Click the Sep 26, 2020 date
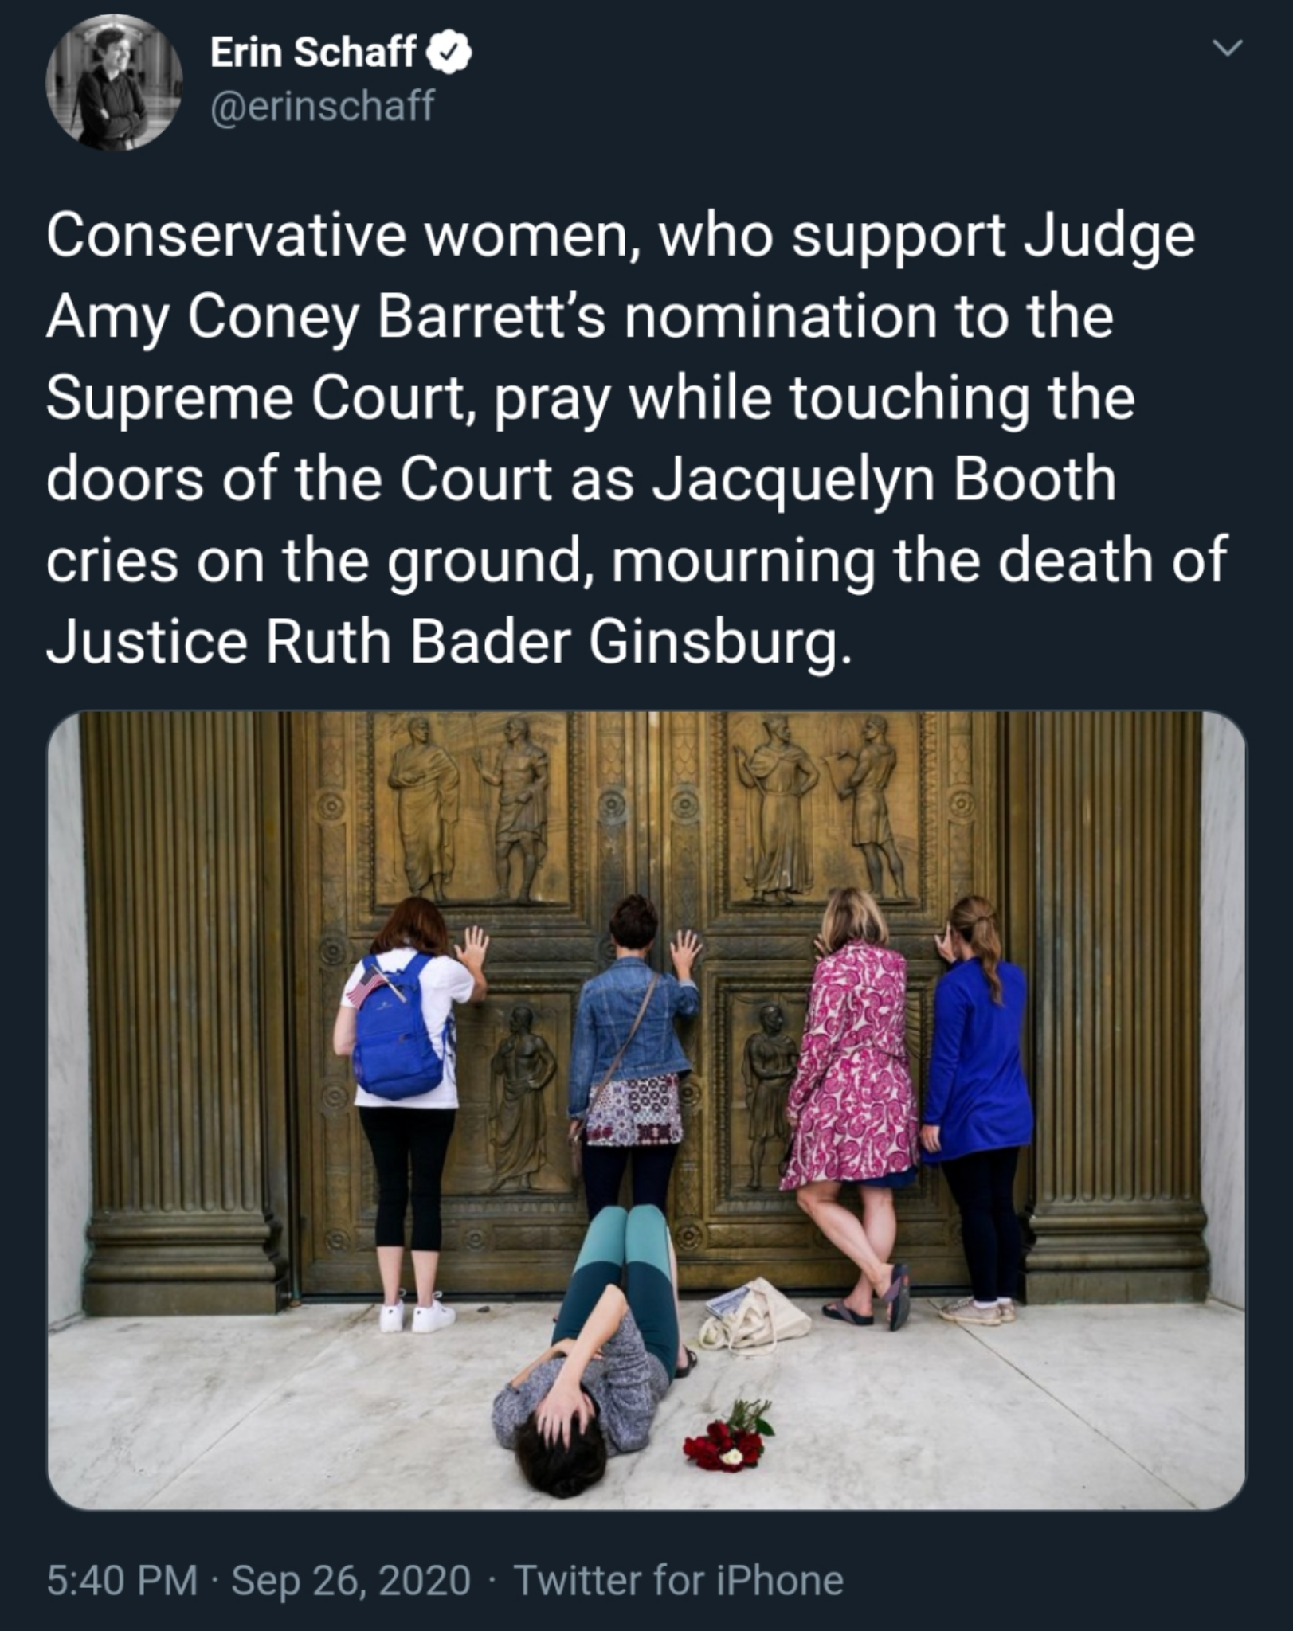Viewport: 1293px width, 1631px height. click(x=351, y=1581)
